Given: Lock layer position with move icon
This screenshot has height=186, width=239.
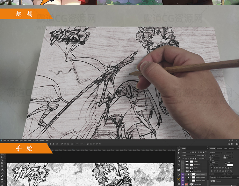Looking at the screenshot, I should (x=191, y=159).
